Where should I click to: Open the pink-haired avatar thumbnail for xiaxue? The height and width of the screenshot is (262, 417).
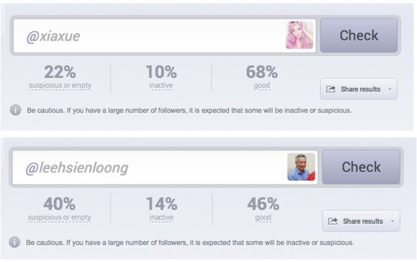(x=299, y=35)
